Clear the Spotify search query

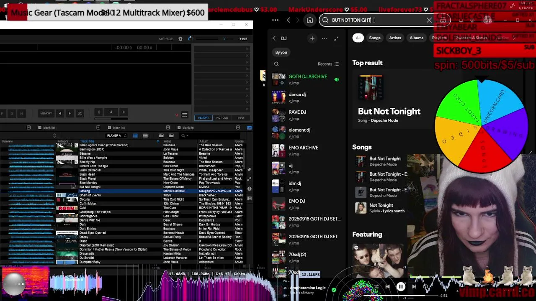coord(429,20)
